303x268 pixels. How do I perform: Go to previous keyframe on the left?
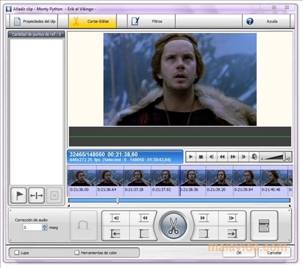click(x=143, y=218)
